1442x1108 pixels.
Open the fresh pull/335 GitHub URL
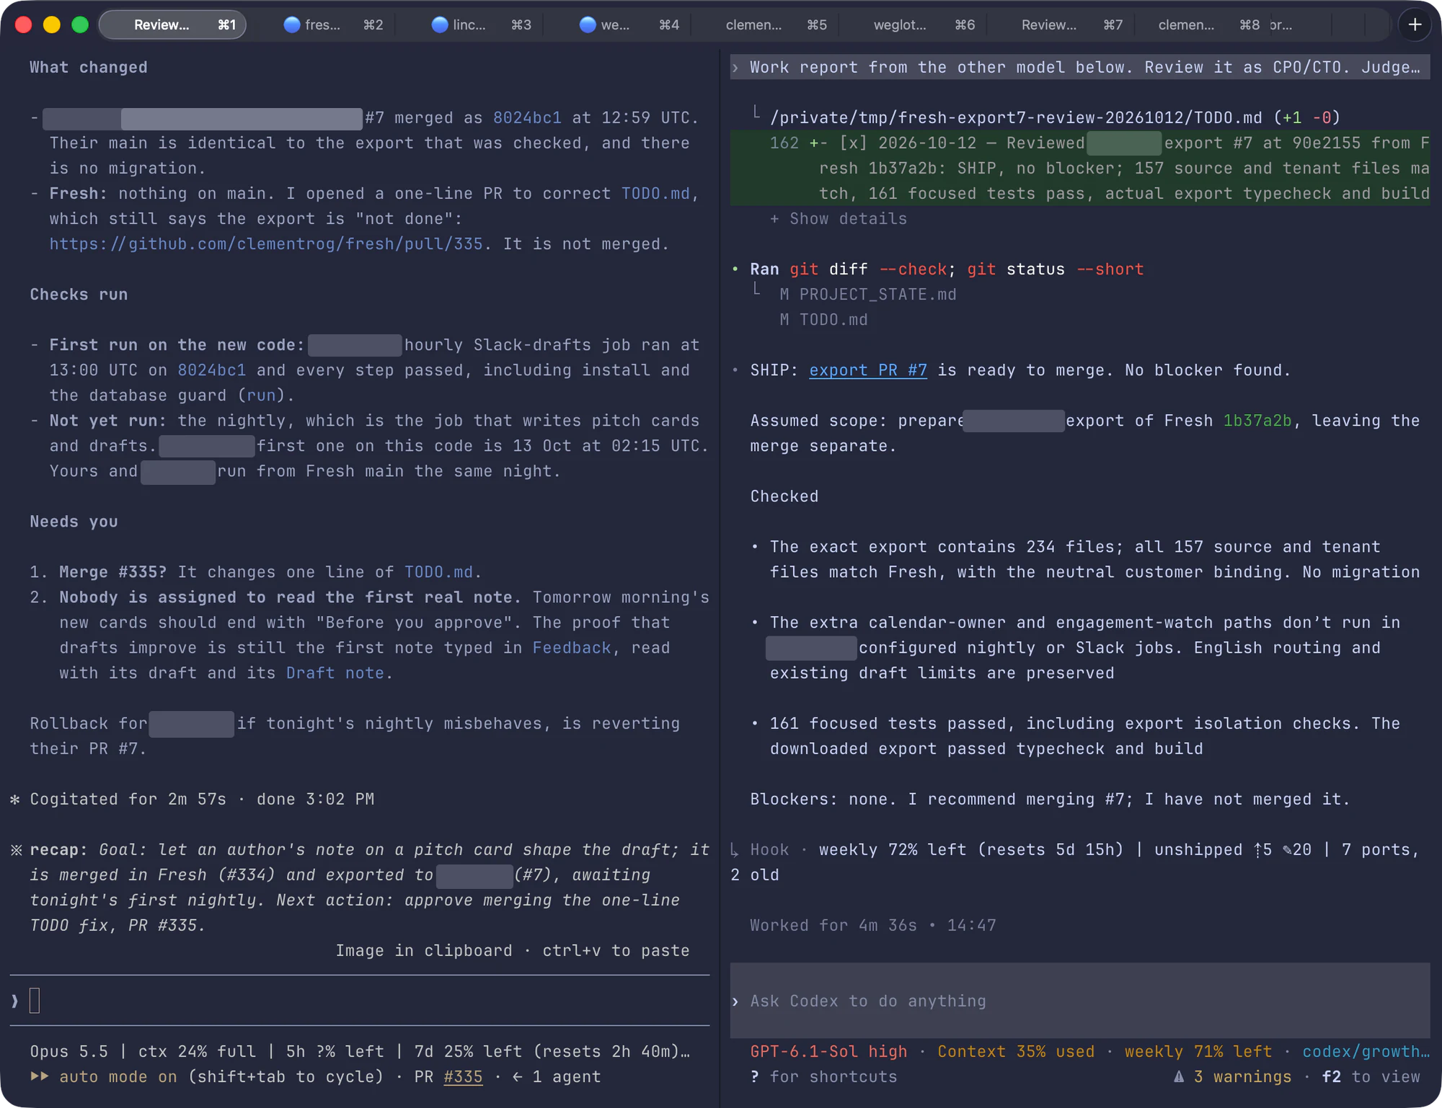266,244
